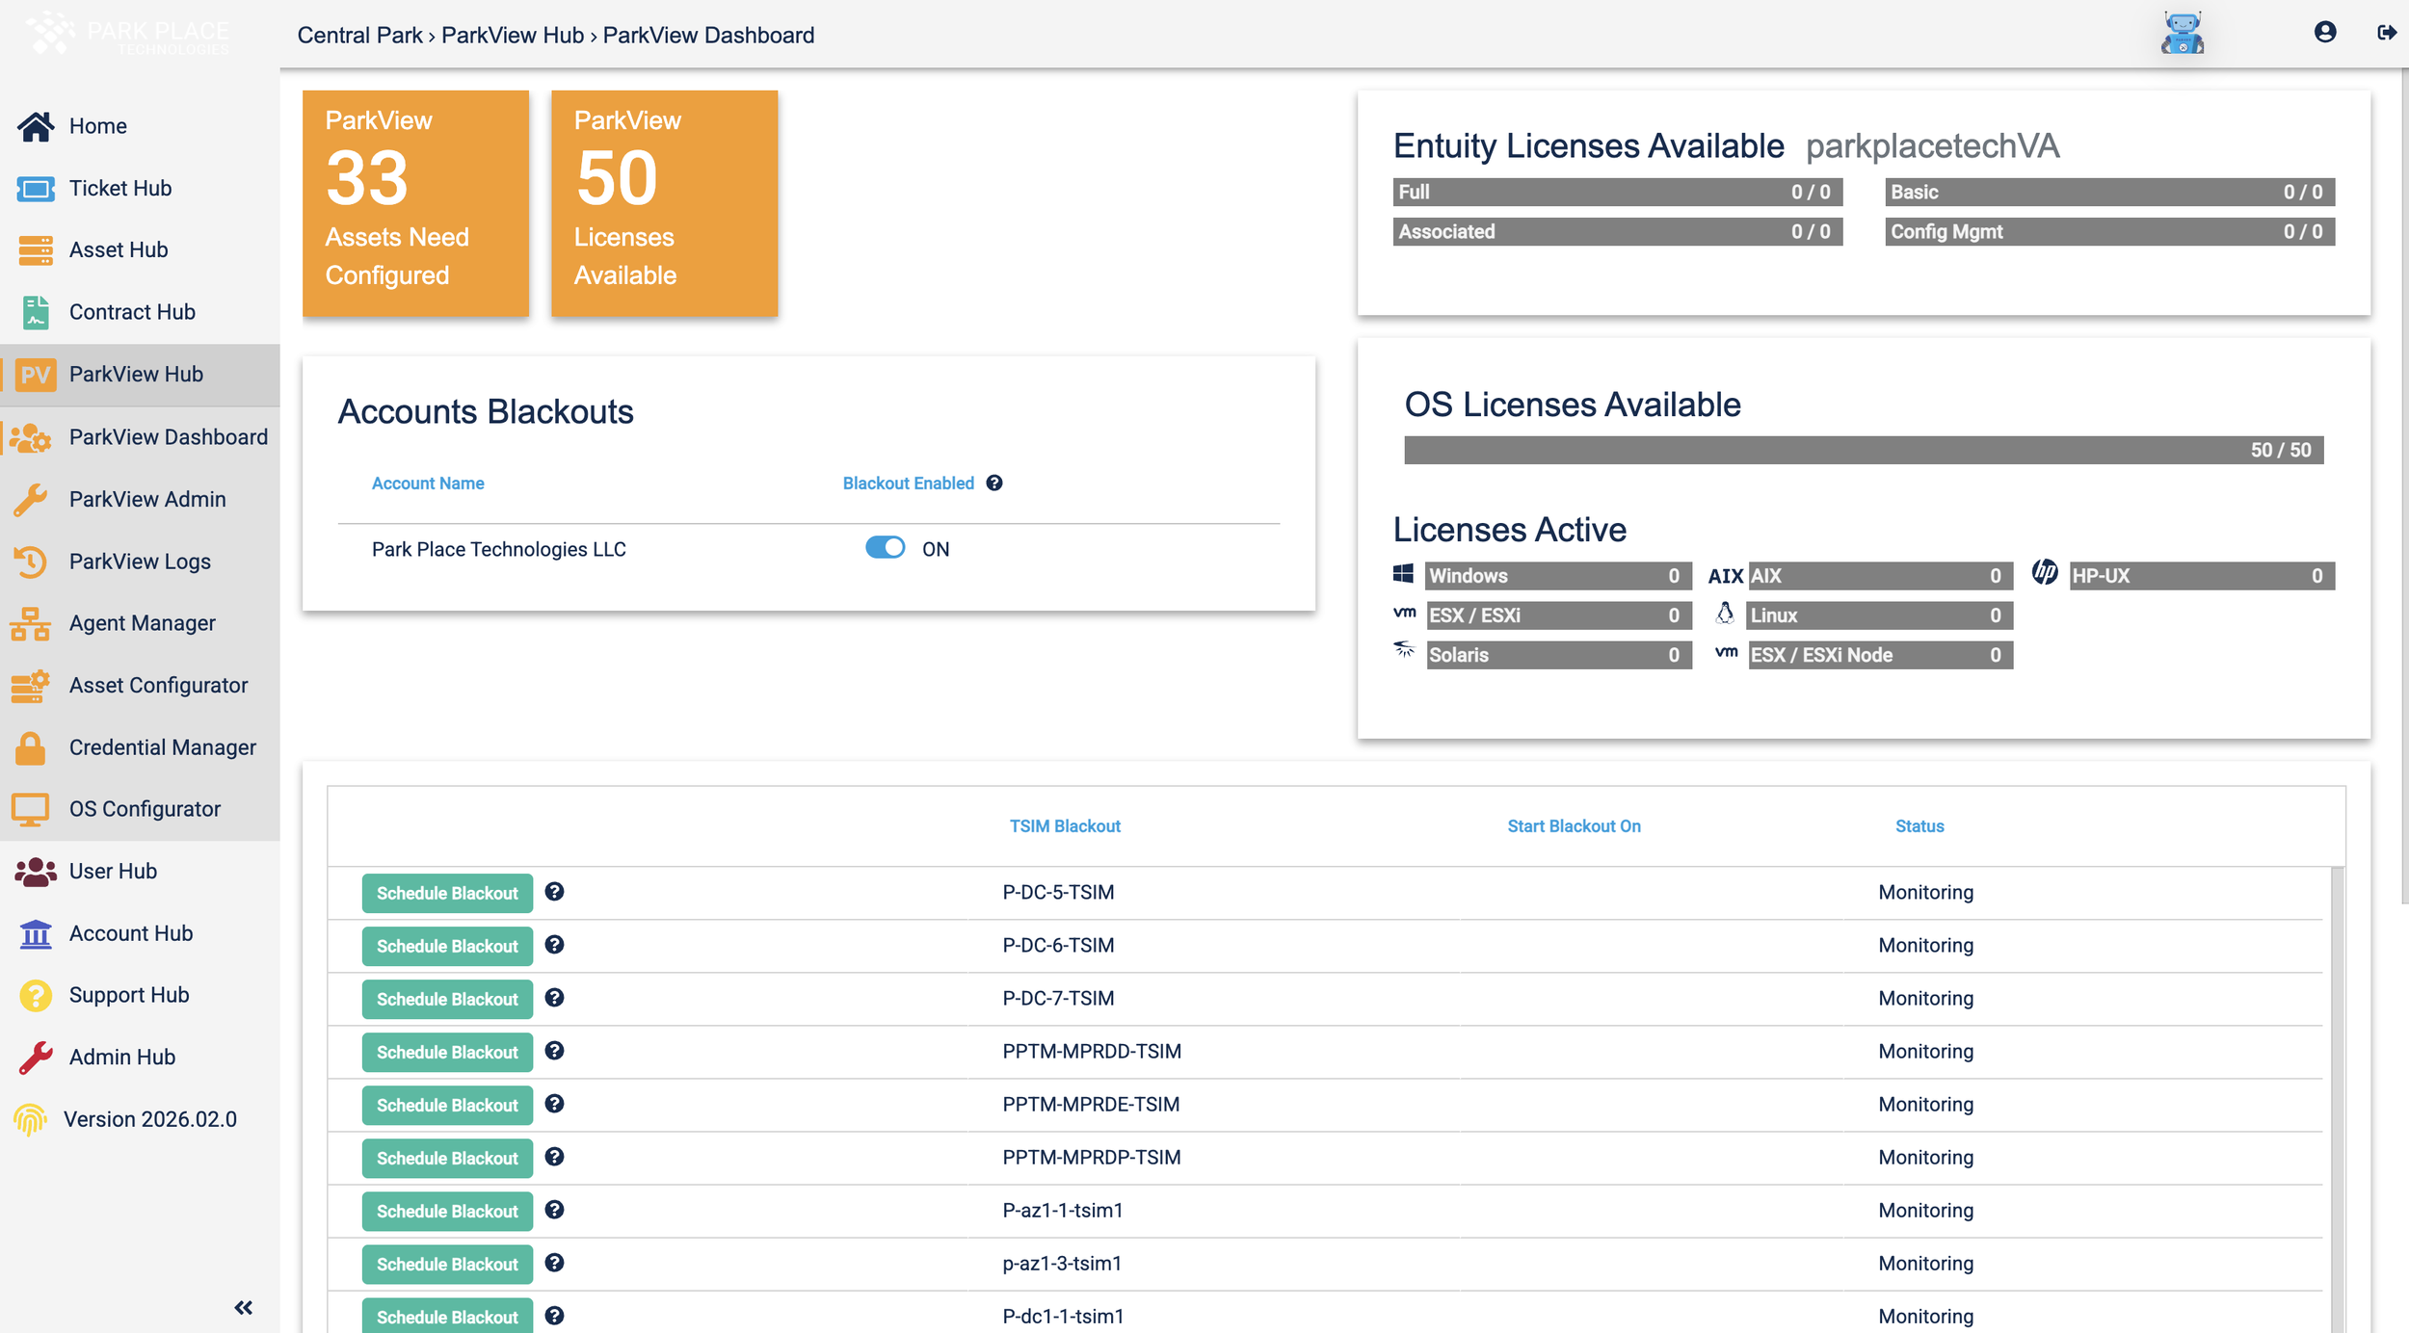
Task: Click help icon beside P-az1-1-tsim1 row
Action: [554, 1210]
